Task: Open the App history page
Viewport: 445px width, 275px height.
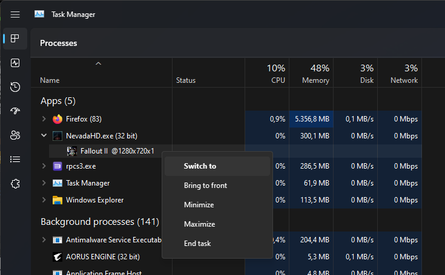Action: 15,87
